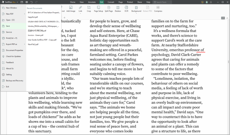The image size is (230, 135).
Task: Open the Page ribbon tab
Action: tap(121, 2)
